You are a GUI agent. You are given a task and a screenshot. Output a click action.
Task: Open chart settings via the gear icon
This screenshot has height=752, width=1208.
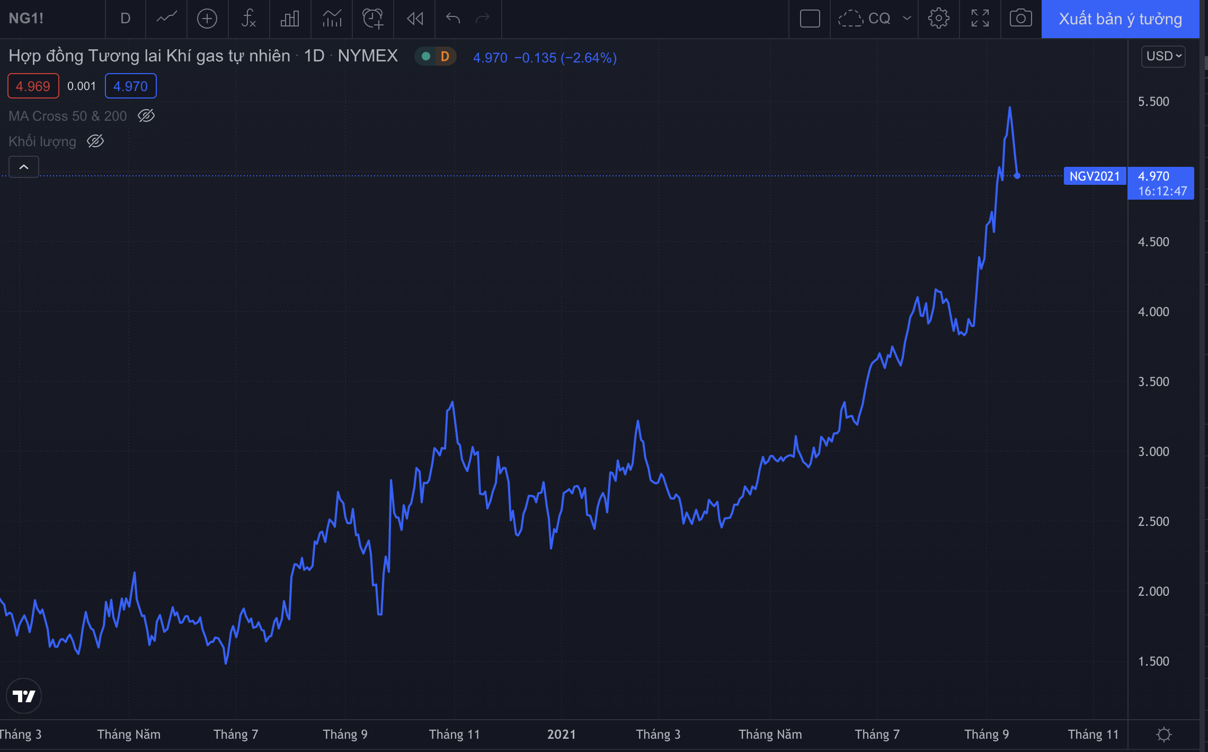[938, 19]
